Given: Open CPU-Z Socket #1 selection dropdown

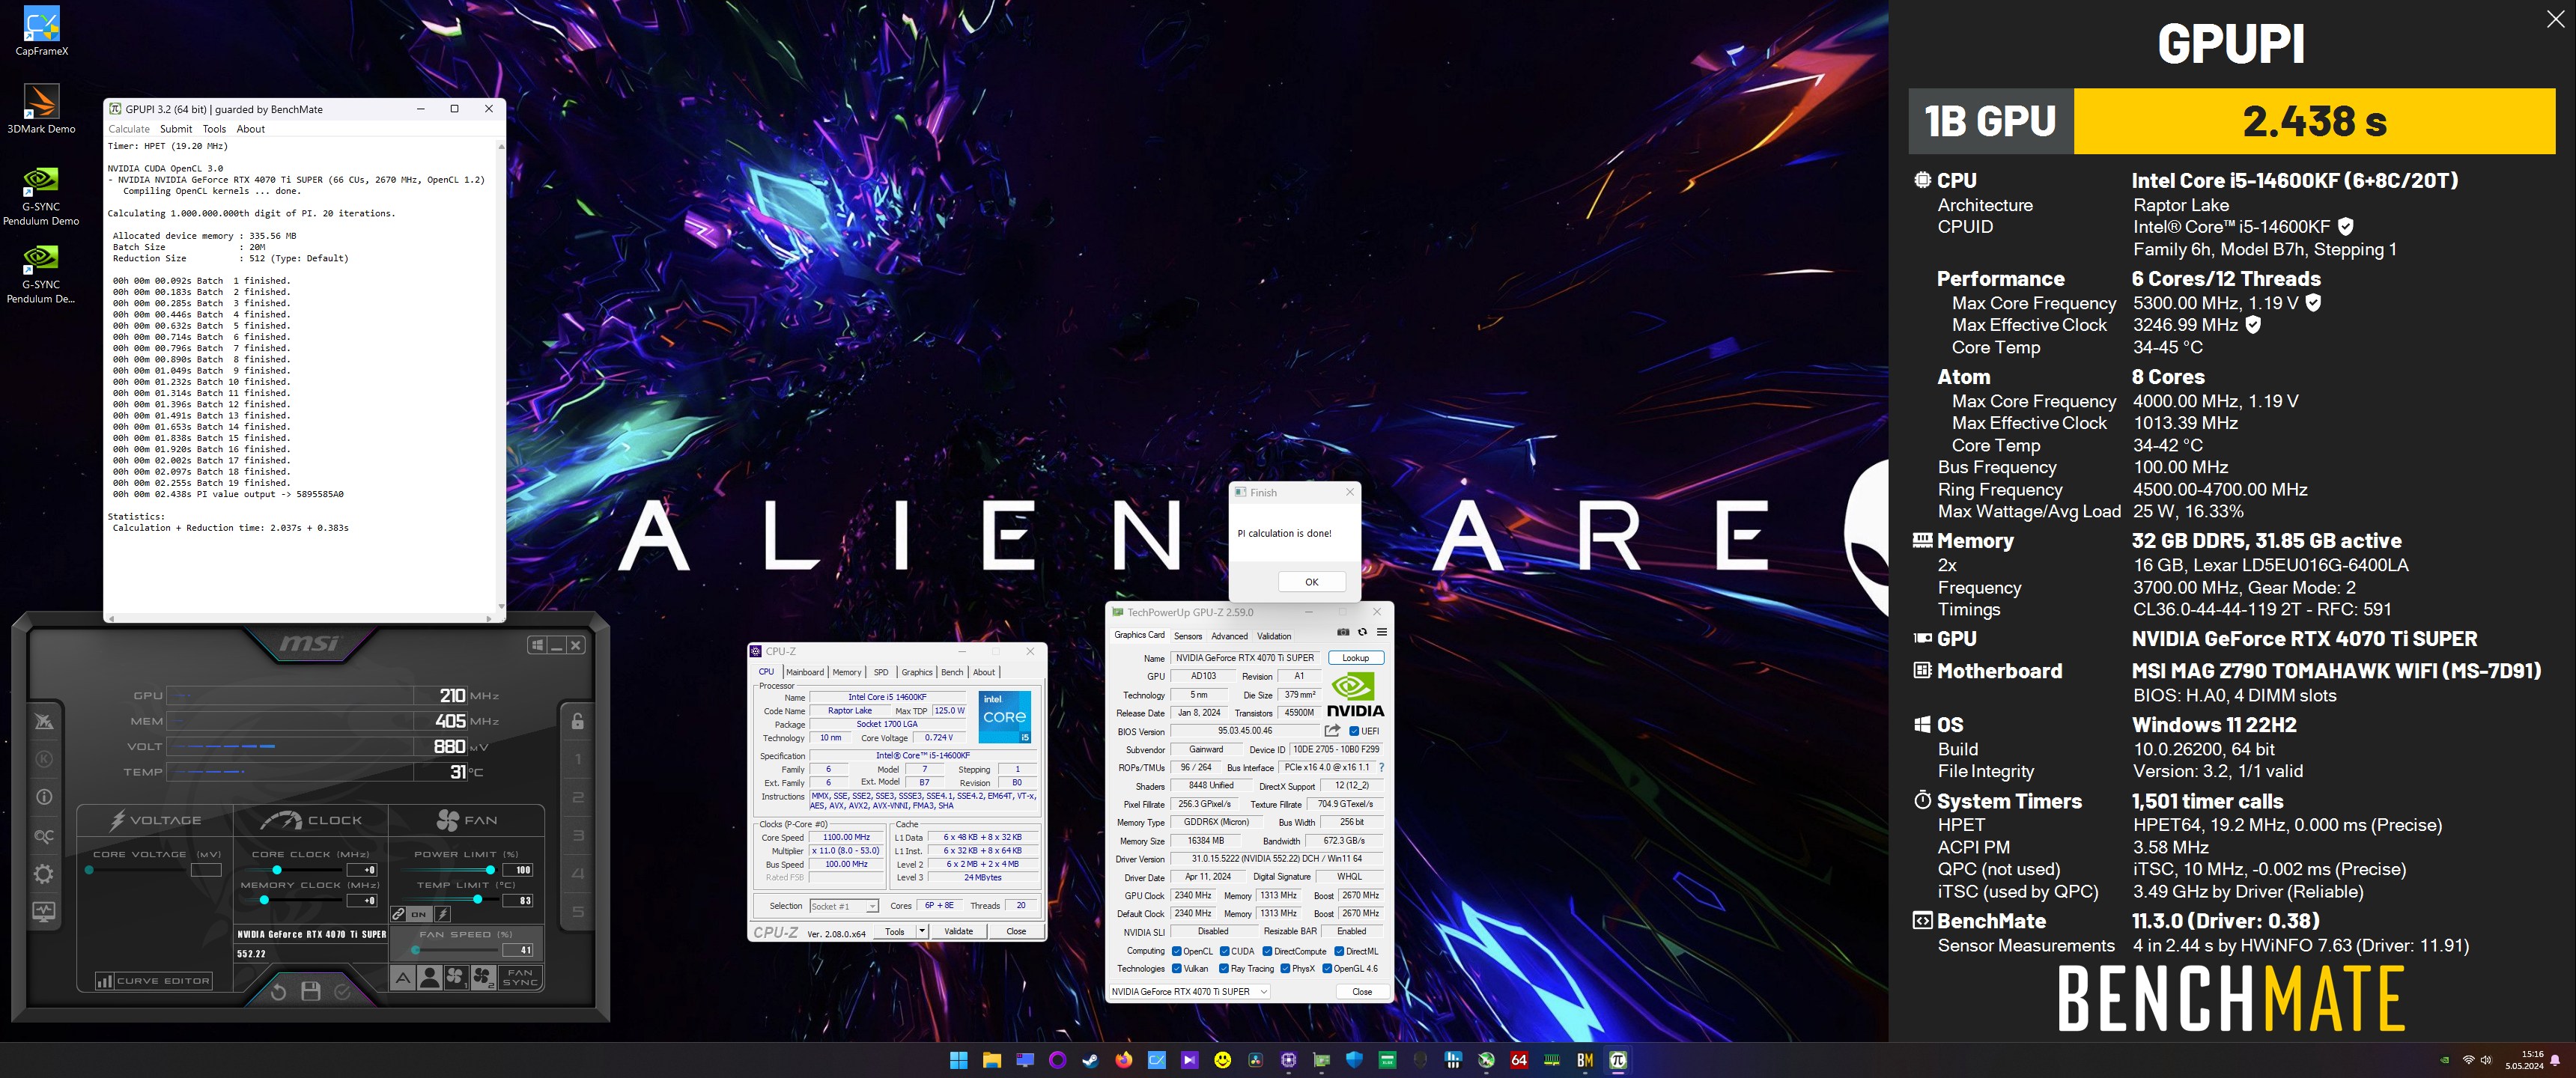Looking at the screenshot, I should coord(843,906).
